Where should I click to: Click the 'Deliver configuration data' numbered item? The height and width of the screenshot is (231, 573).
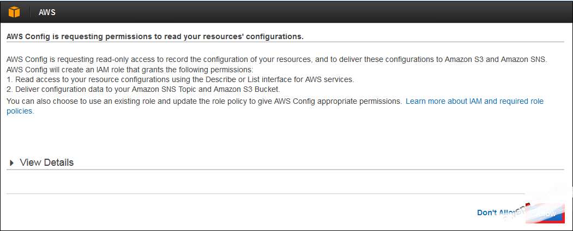tap(143, 89)
